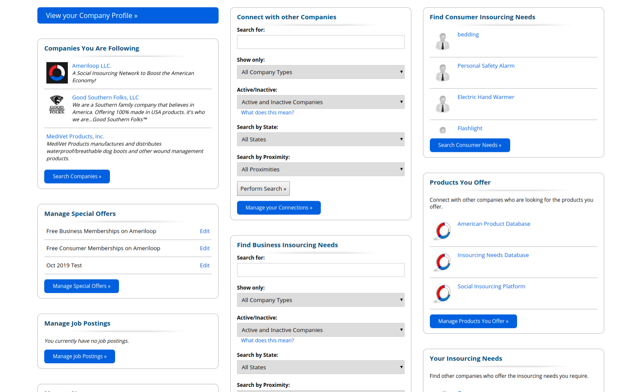The width and height of the screenshot is (636, 392).
Task: Click Search for field in Connect with other Companies
Action: [321, 42]
